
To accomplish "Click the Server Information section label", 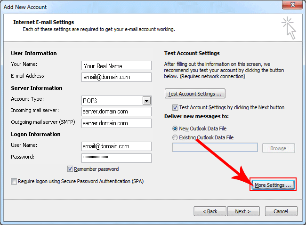I will [37, 88].
